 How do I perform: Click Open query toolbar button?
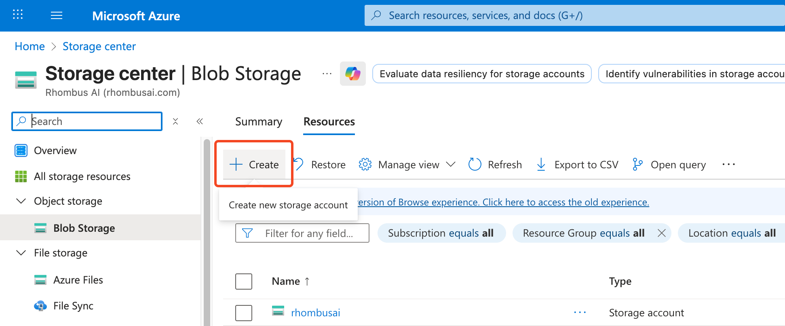669,165
